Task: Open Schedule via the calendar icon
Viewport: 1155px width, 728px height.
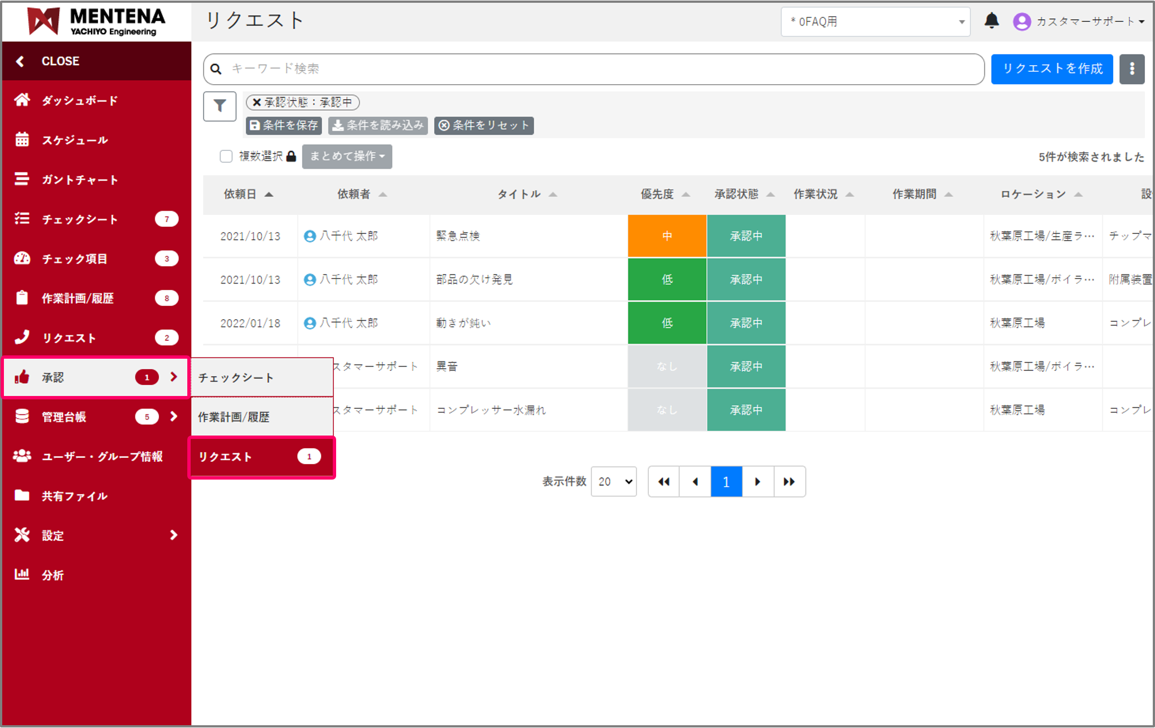Action: (22, 140)
